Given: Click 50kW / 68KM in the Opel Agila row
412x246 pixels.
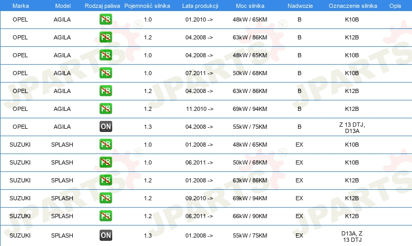Looking at the screenshot, I should 250,73.
